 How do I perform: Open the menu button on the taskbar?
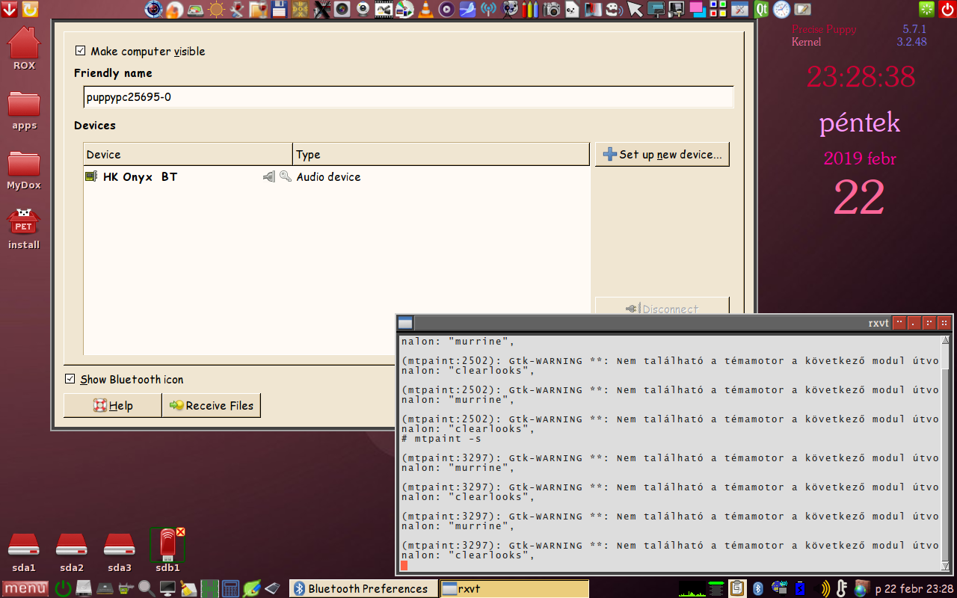click(x=25, y=589)
